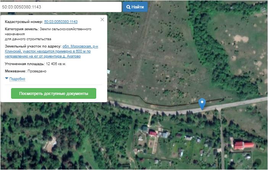Open the cadastral number link 50:03:0050380:1143
The image size is (268, 170).
[61, 22]
